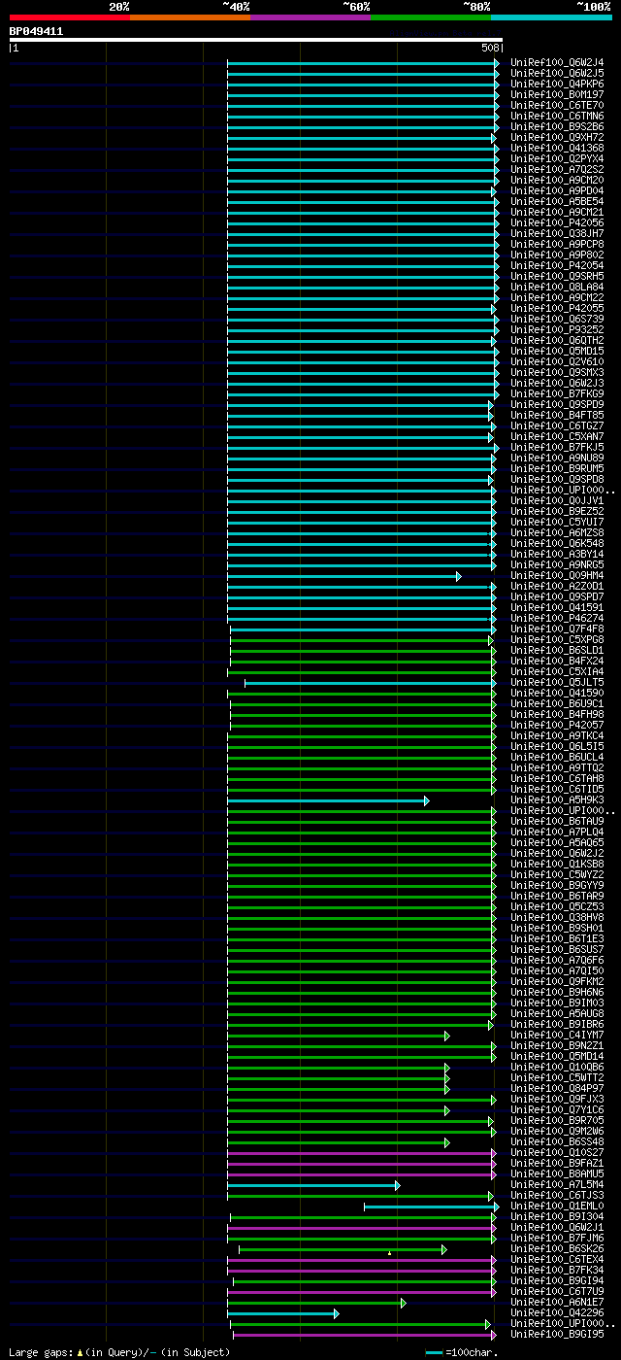
Task: Open hit UniRef100_B8AMU5
Action: 557,1174
